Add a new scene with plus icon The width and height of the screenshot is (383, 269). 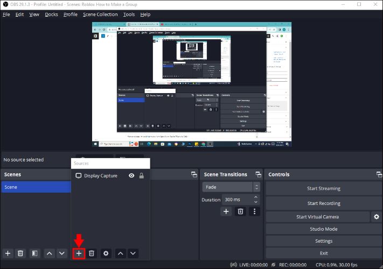pyautogui.click(x=8, y=253)
